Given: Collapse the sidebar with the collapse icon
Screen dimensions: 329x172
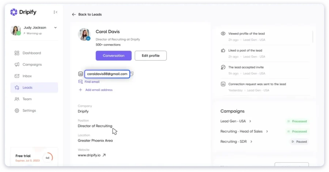Looking at the screenshot, I should click(56, 12).
